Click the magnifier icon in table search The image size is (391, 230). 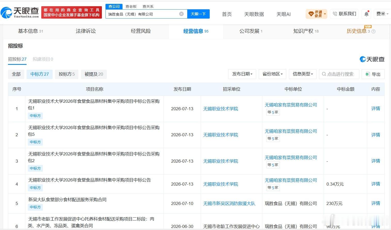coord(324,74)
